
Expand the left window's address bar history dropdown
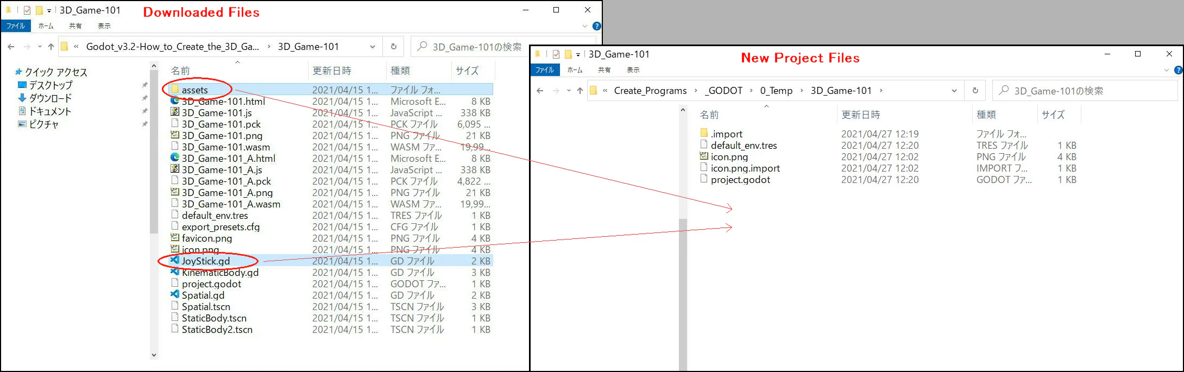click(373, 47)
